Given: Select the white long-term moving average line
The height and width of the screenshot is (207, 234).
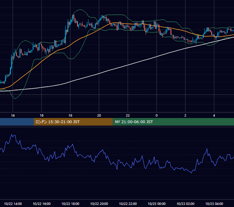Looking at the screenshot, I should pyautogui.click(x=128, y=65).
